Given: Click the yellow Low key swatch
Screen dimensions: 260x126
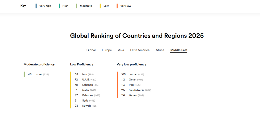Looking at the screenshot, I should click(x=100, y=6).
